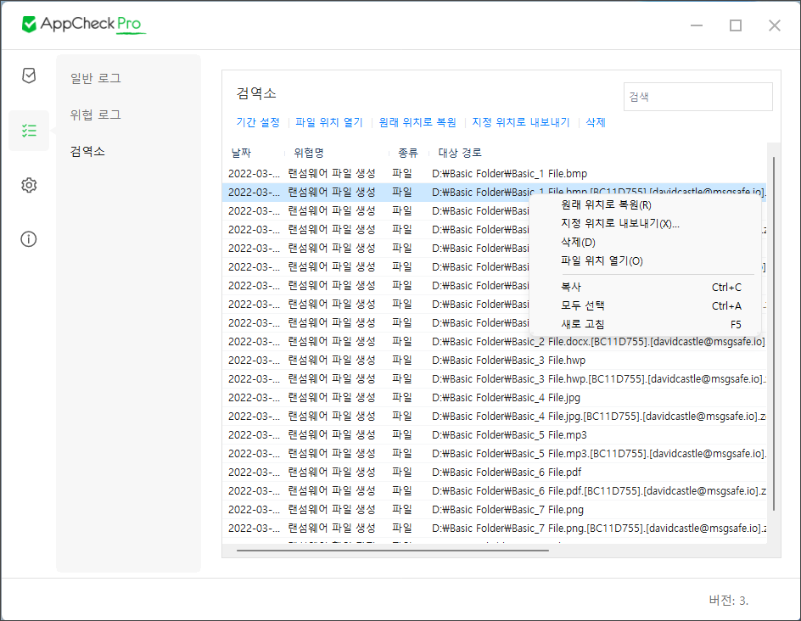Click the 기간 설정 link
Viewport: 801px width, 621px height.
257,122
